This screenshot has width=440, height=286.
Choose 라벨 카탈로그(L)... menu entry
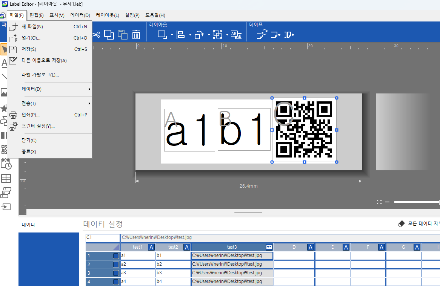tap(50, 75)
